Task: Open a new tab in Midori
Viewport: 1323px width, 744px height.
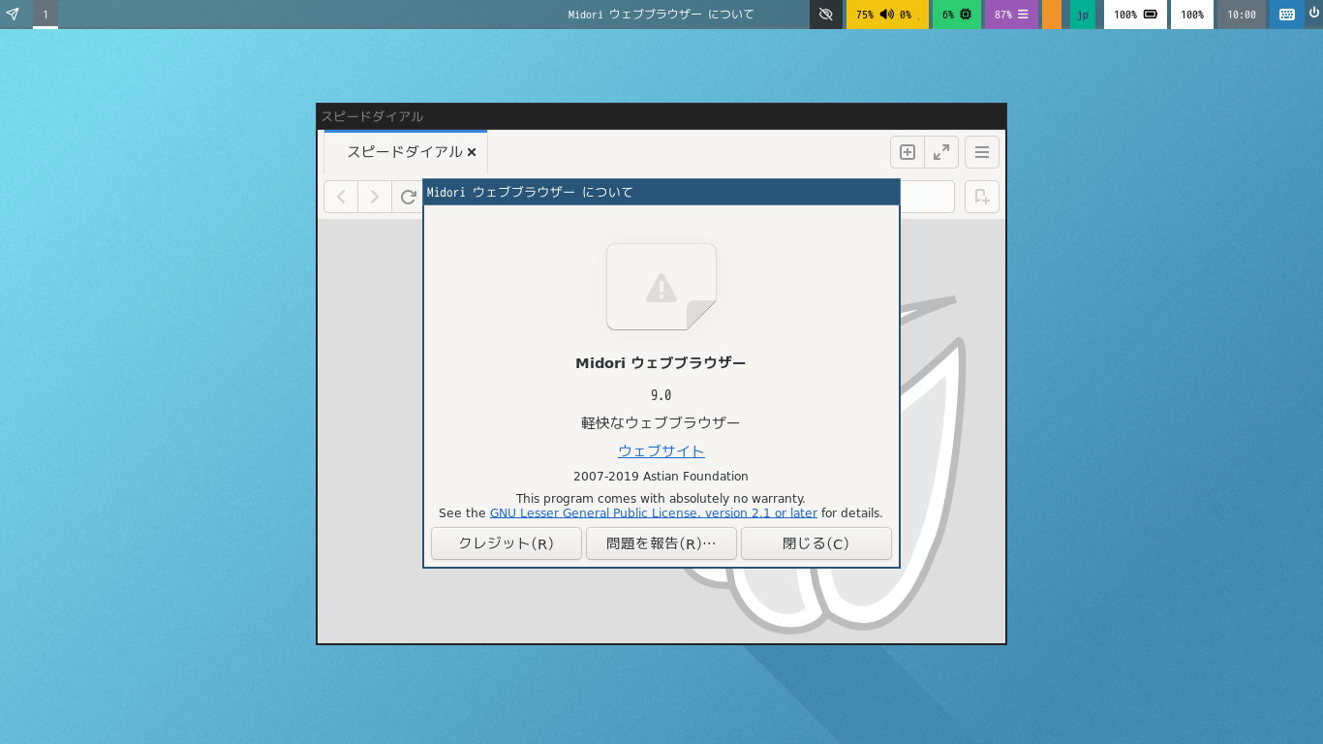Action: (x=908, y=152)
